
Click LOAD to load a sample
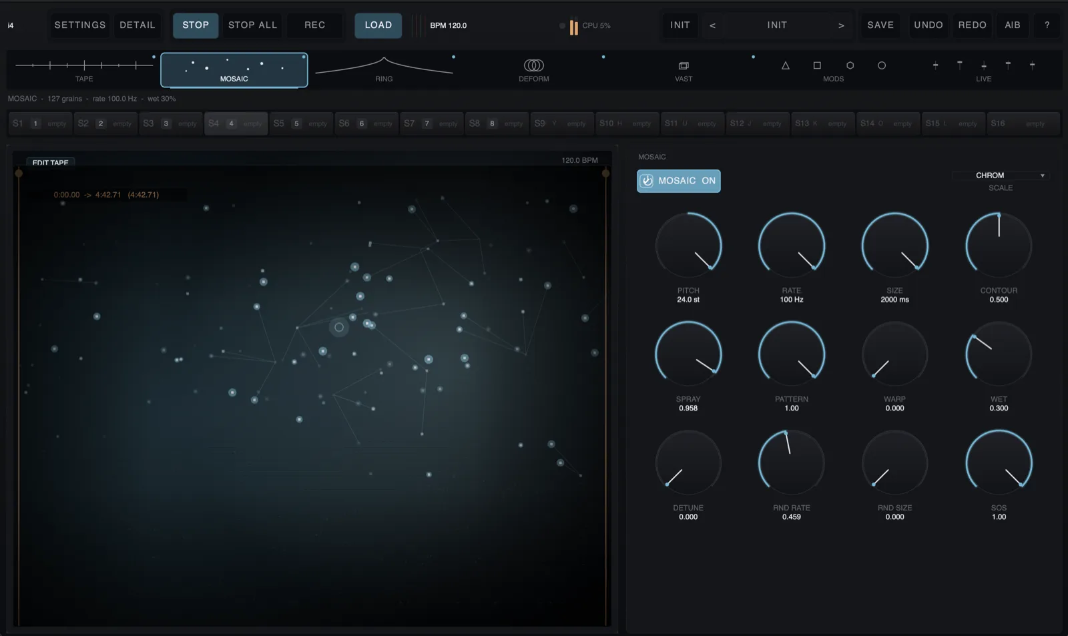(378, 25)
